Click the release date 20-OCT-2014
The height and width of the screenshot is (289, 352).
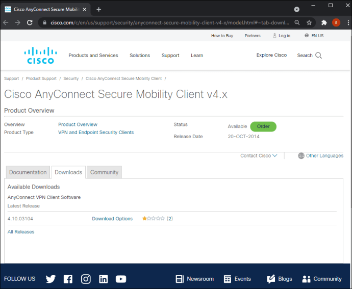(243, 137)
